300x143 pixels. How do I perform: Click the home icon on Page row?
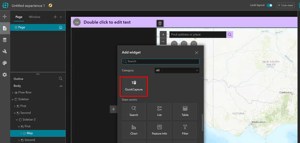click(x=61, y=28)
